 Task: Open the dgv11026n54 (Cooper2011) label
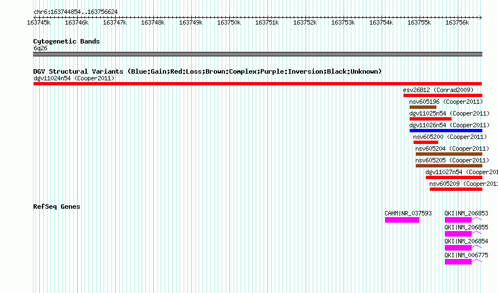449,125
